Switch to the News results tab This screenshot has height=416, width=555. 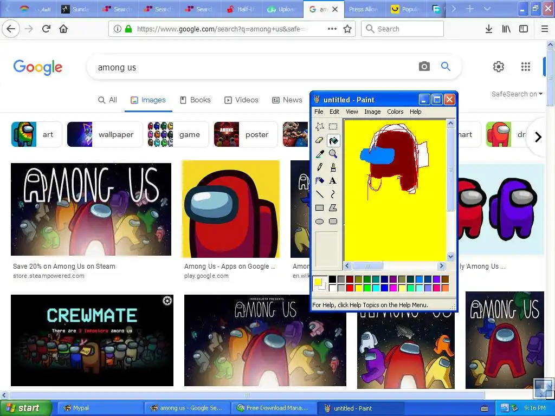pyautogui.click(x=287, y=100)
